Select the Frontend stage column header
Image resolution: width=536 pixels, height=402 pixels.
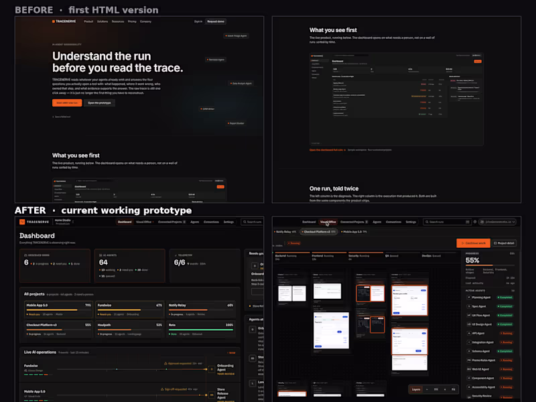328,257
